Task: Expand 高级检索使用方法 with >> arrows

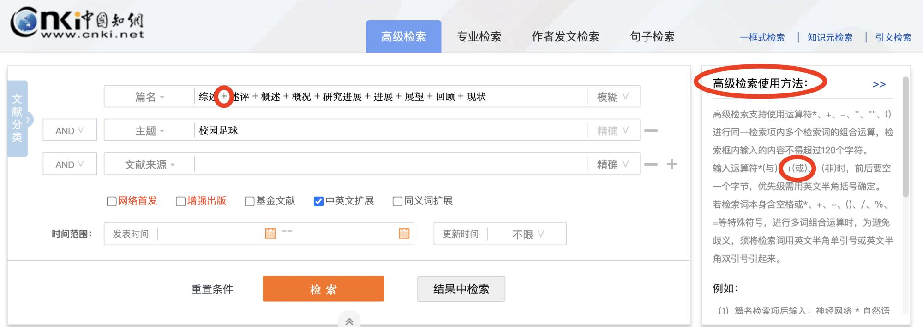Action: coord(879,84)
